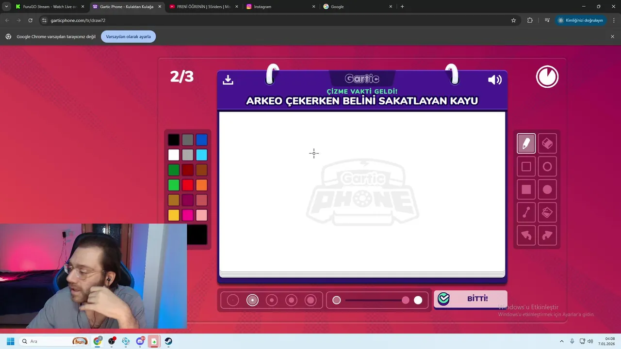
Task: Click the address bar URL garticphone.com/tr/draw?2
Action: [x=78, y=20]
